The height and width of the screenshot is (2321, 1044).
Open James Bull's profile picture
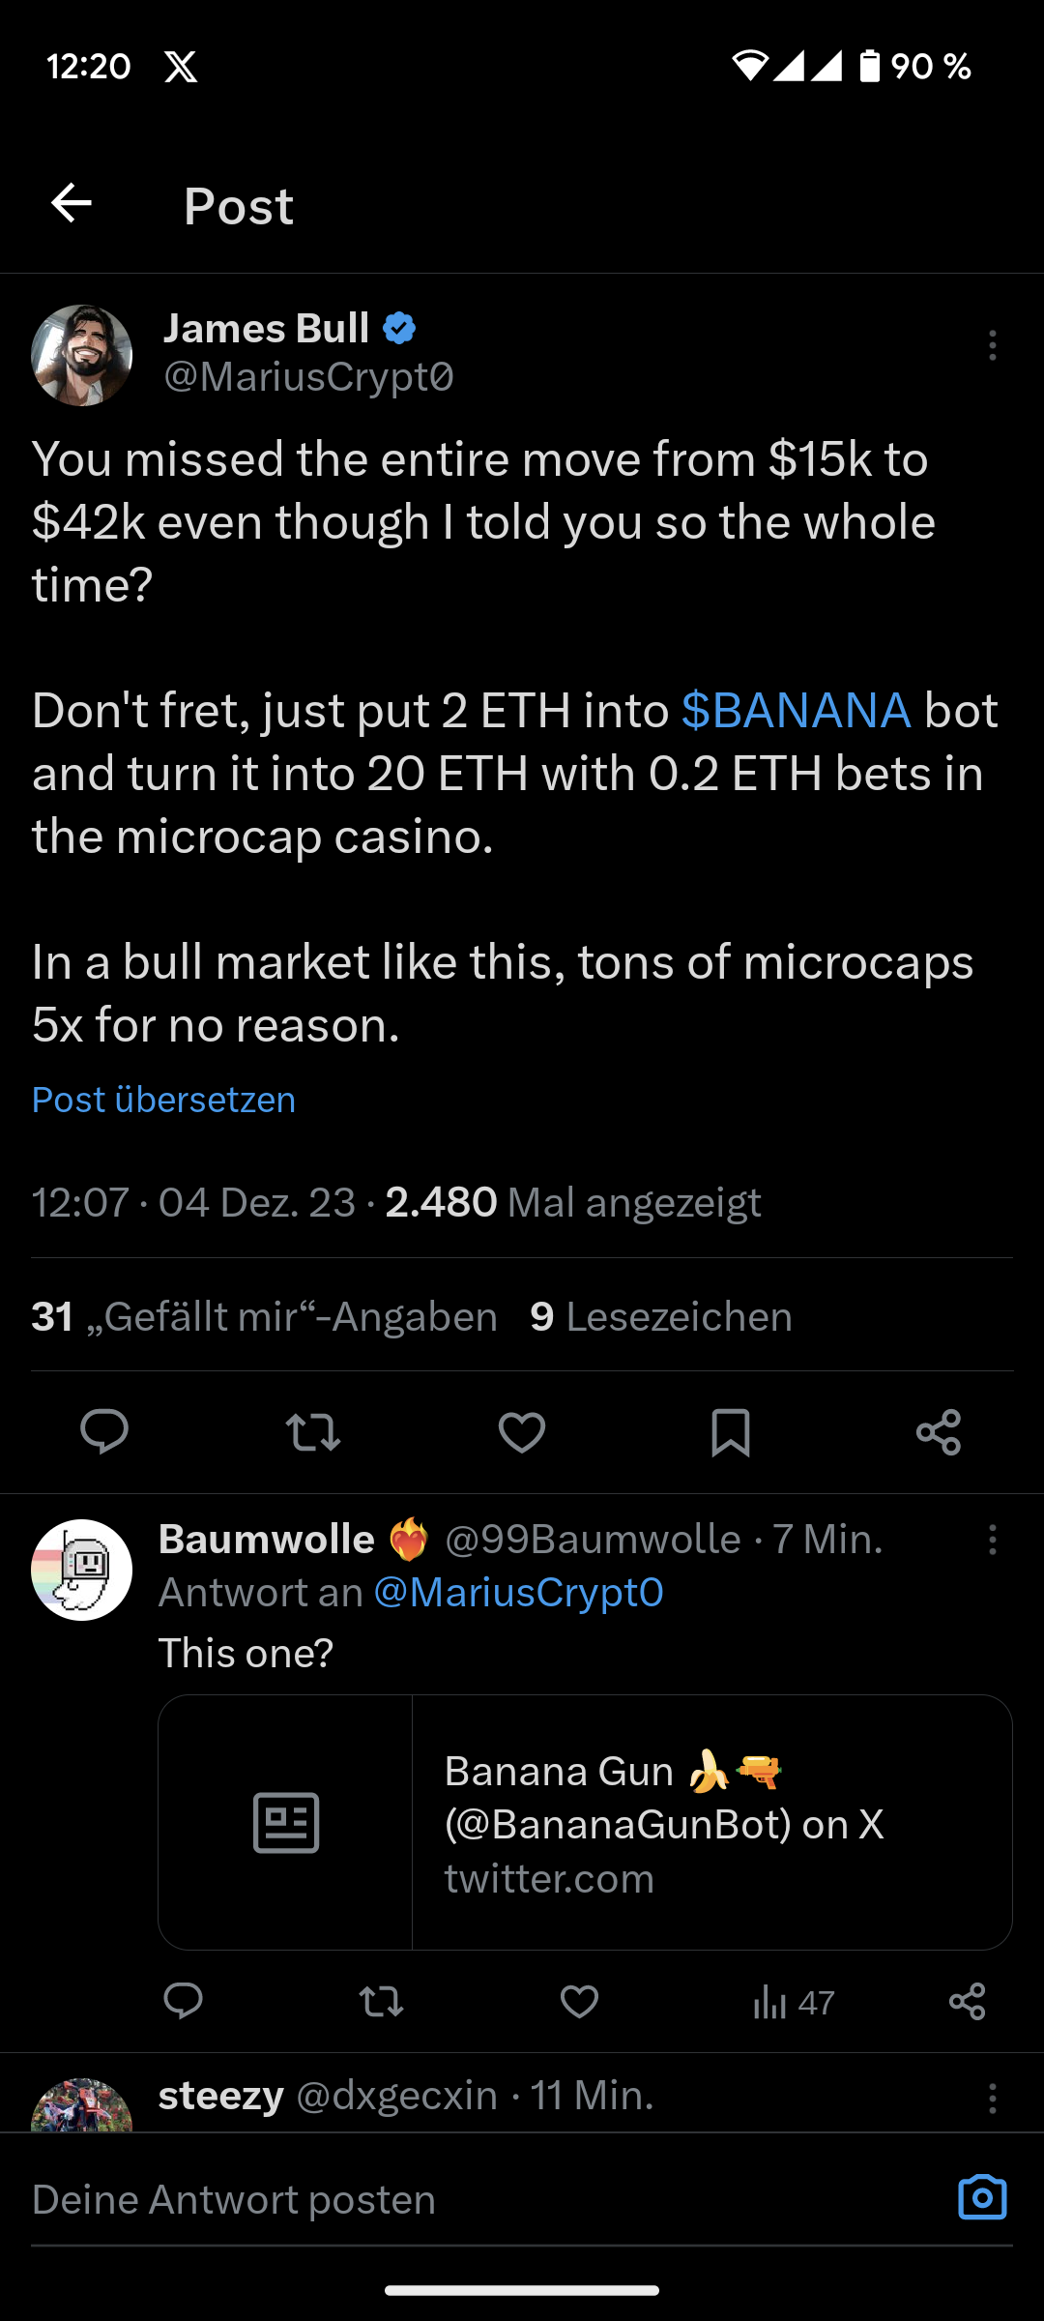82,355
